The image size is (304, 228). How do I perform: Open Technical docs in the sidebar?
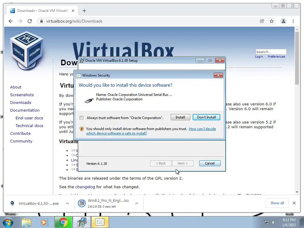(29, 126)
